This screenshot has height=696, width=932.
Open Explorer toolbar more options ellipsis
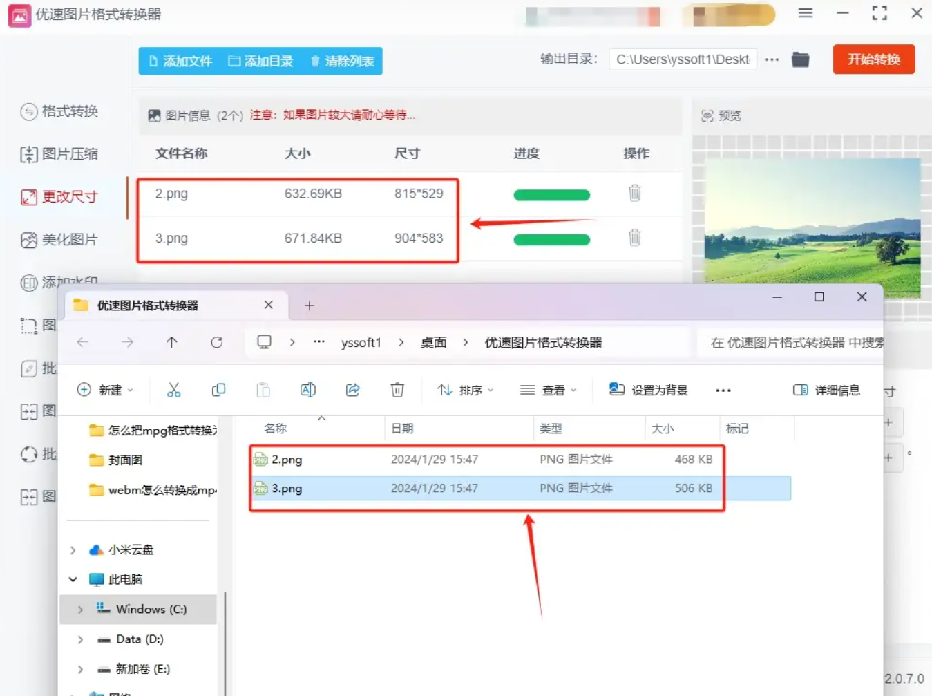click(x=723, y=391)
